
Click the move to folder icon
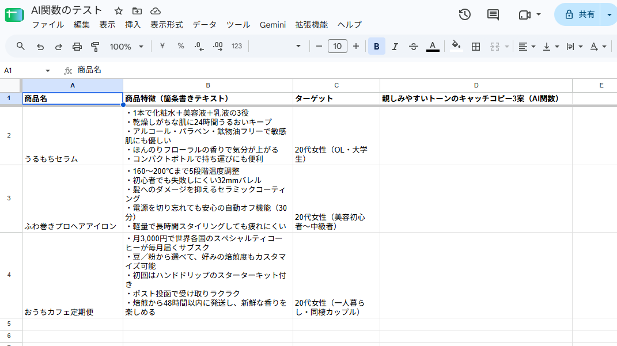coord(137,11)
